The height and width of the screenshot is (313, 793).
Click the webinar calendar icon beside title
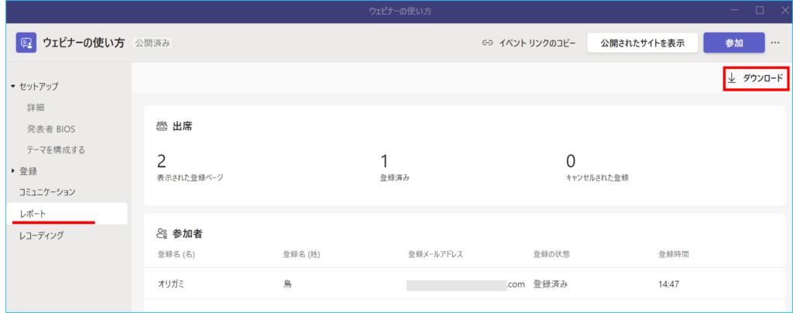tap(27, 43)
